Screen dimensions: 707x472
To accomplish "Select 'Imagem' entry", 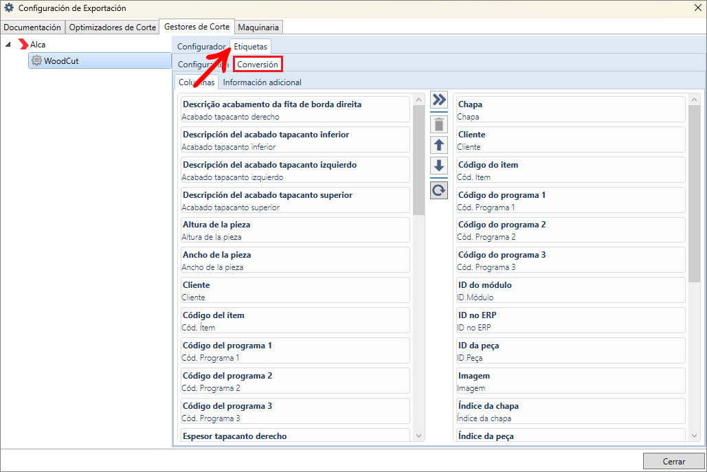I will point(571,381).
